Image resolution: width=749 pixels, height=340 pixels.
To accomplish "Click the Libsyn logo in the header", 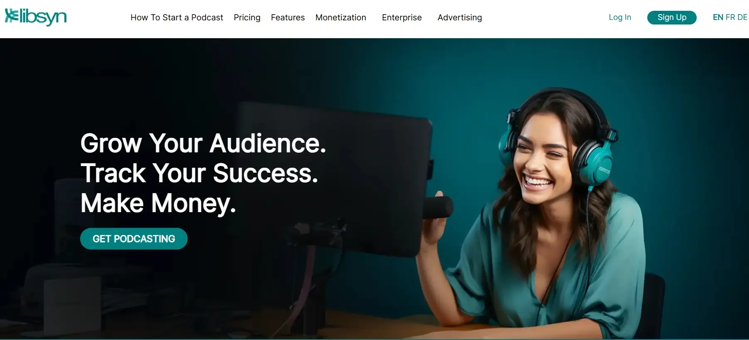I will coord(36,17).
